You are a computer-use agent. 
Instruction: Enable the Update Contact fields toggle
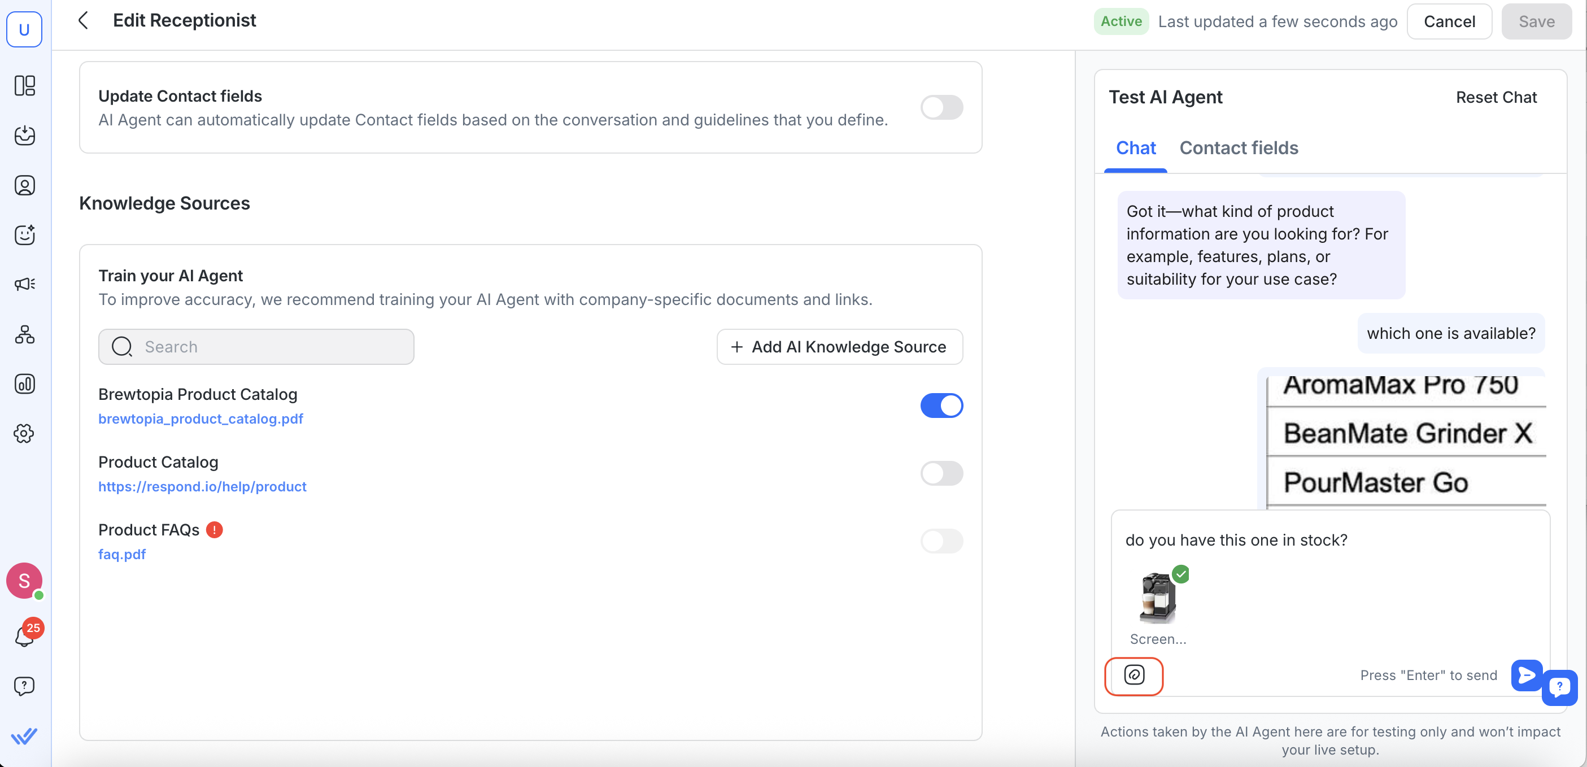click(x=941, y=107)
